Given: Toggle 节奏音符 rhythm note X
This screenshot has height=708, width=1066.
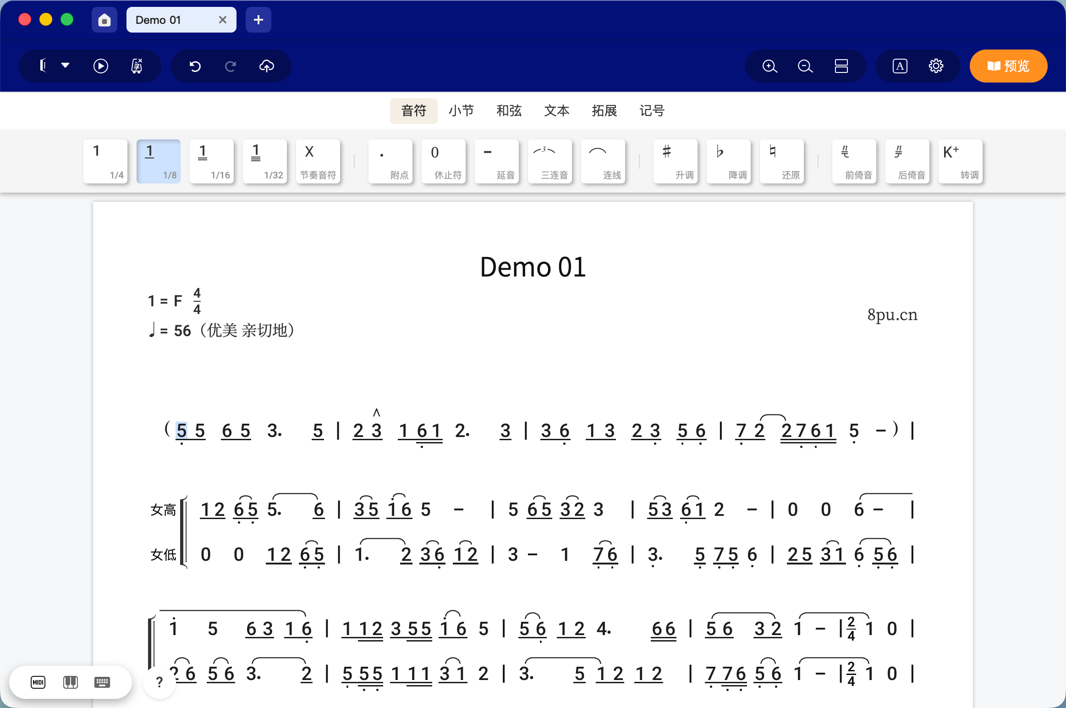Looking at the screenshot, I should 318,161.
